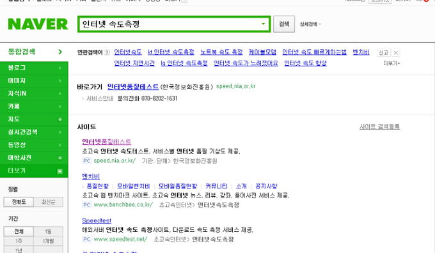Set period filter to 1년
435x253 pixels.
pyautogui.click(x=19, y=250)
